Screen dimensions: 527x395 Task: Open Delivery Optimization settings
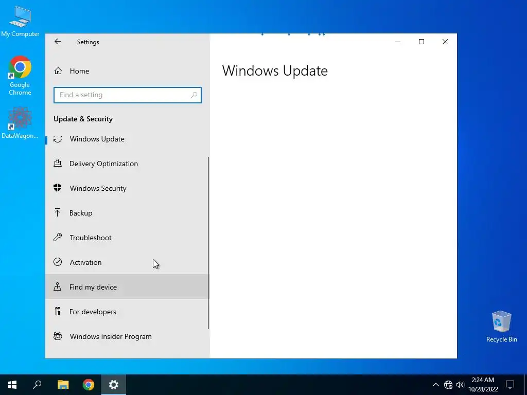click(x=128, y=164)
